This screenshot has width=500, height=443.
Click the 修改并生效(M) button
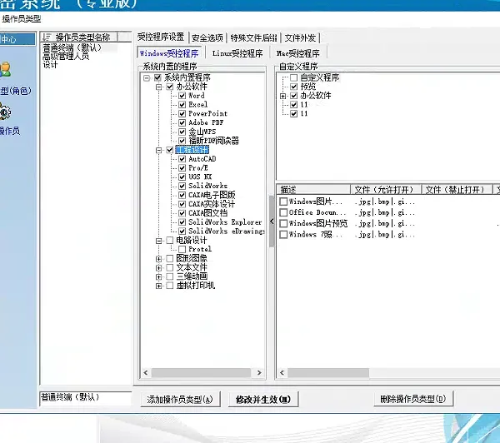pyautogui.click(x=263, y=399)
